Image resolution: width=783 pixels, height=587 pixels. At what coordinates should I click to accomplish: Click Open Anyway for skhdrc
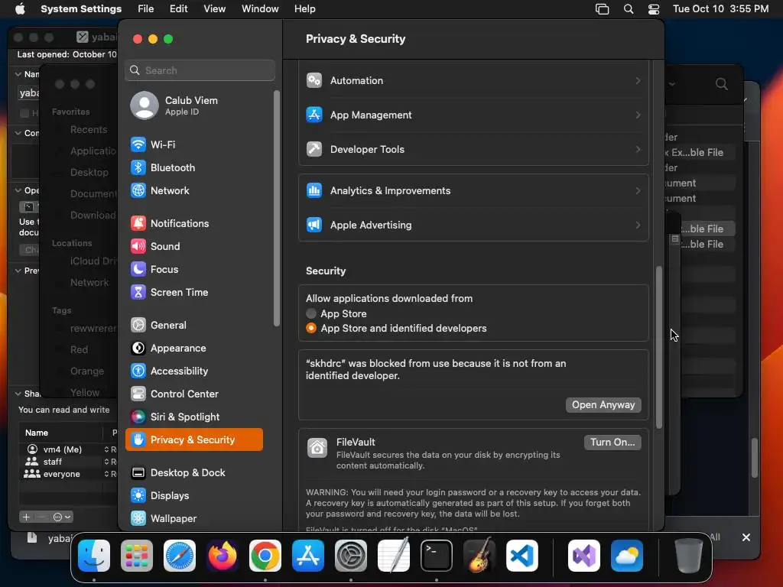603,405
